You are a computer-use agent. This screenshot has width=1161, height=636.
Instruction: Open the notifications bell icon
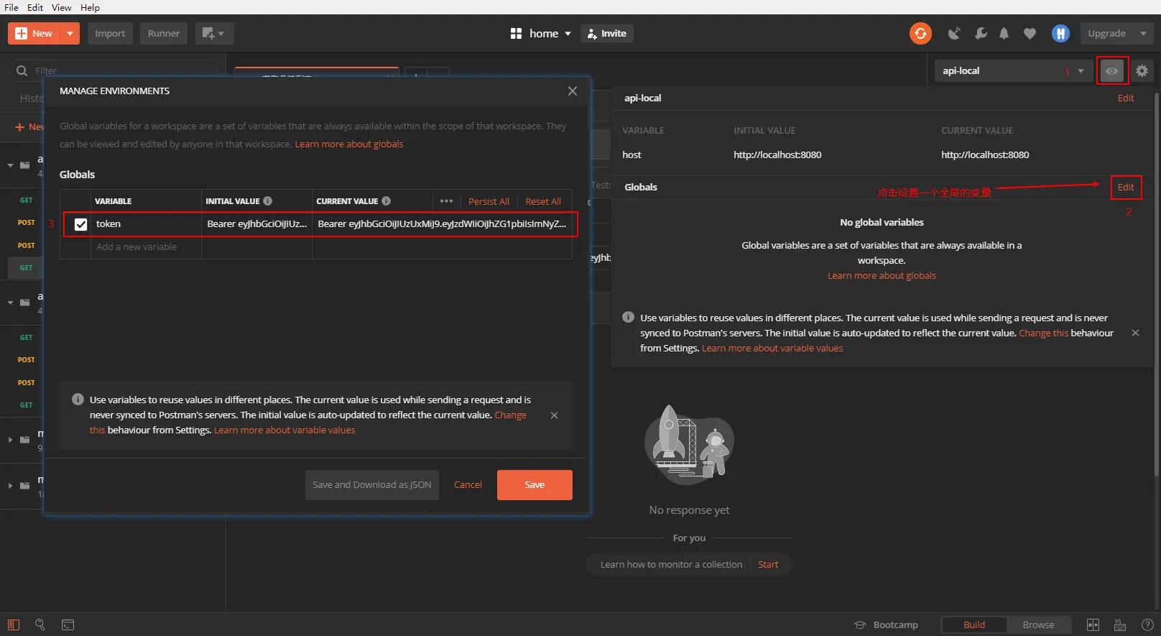(1004, 33)
